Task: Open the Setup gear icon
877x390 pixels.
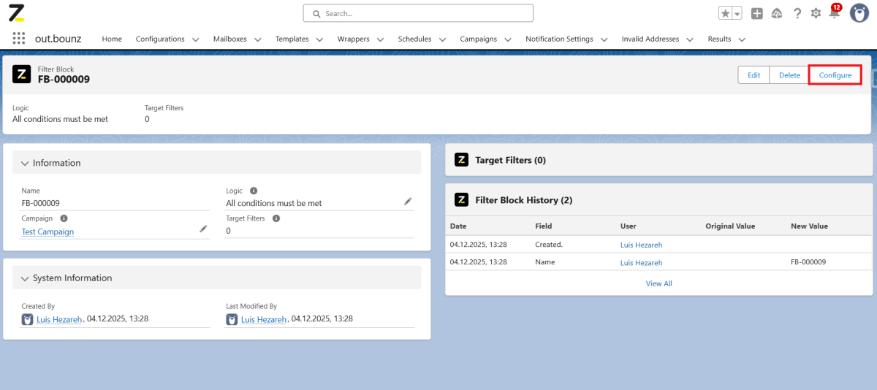Action: click(816, 13)
